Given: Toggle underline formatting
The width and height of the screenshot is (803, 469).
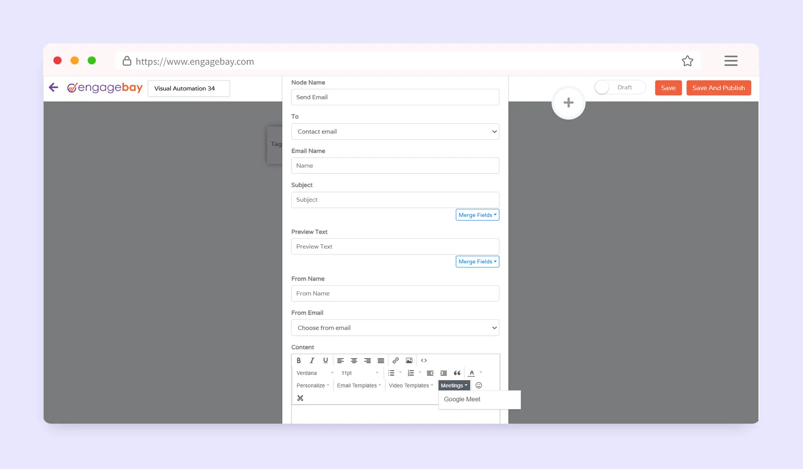Looking at the screenshot, I should click(x=325, y=360).
